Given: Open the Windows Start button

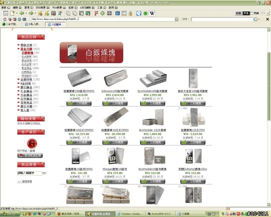Looking at the screenshot, I should pos(10,214).
